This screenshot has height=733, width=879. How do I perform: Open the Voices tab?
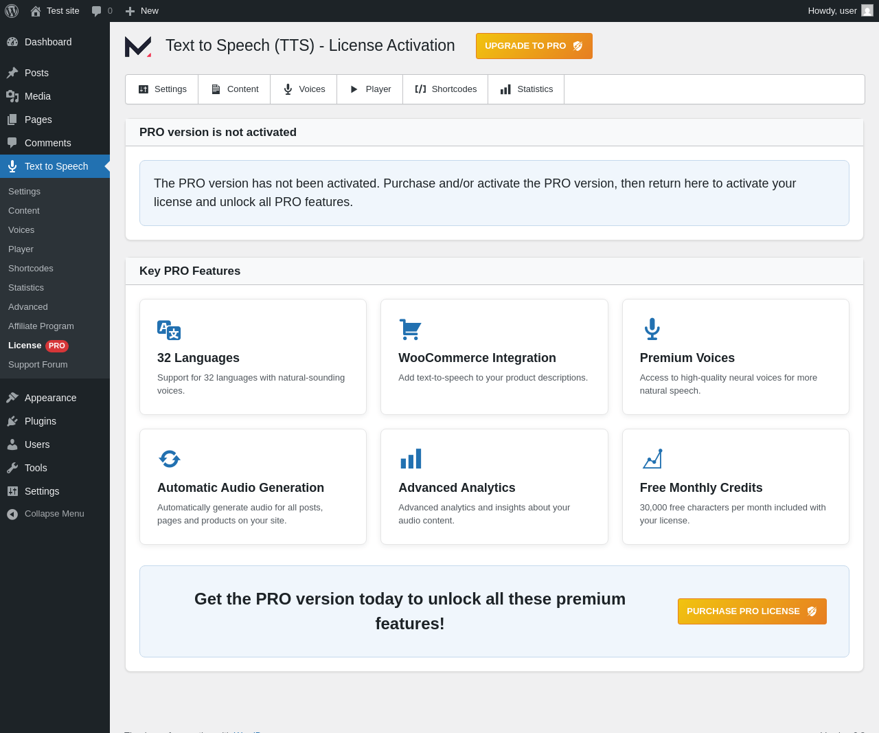coord(304,89)
